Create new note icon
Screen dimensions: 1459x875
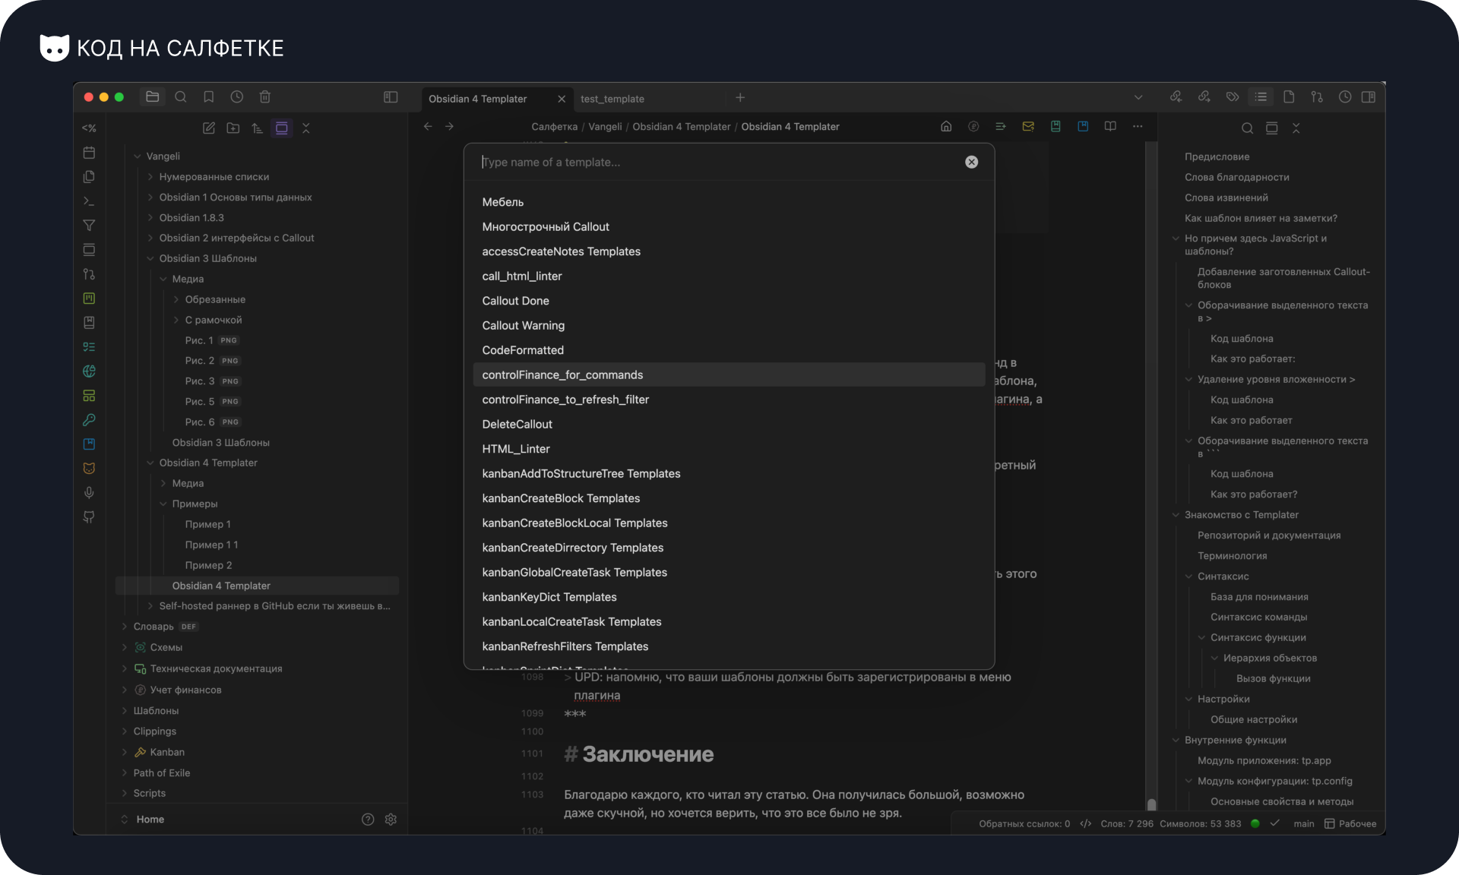coord(209,128)
